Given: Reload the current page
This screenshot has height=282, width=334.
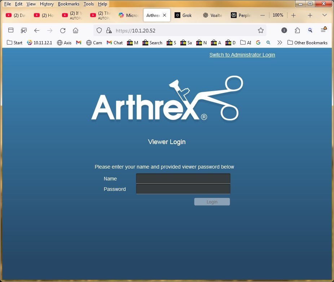Looking at the screenshot, I should tap(63, 30).
